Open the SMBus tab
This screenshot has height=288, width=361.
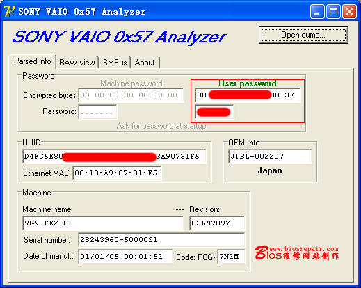(115, 63)
